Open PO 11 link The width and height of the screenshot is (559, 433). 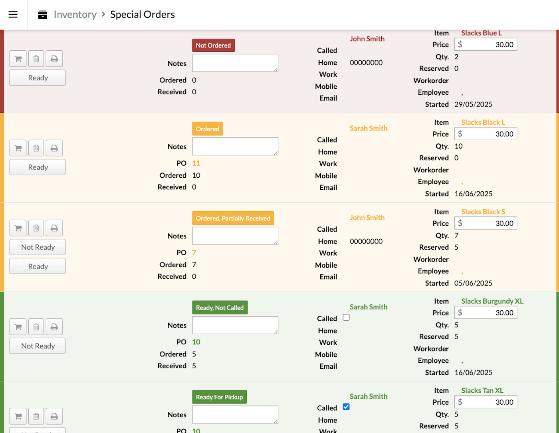(x=196, y=163)
